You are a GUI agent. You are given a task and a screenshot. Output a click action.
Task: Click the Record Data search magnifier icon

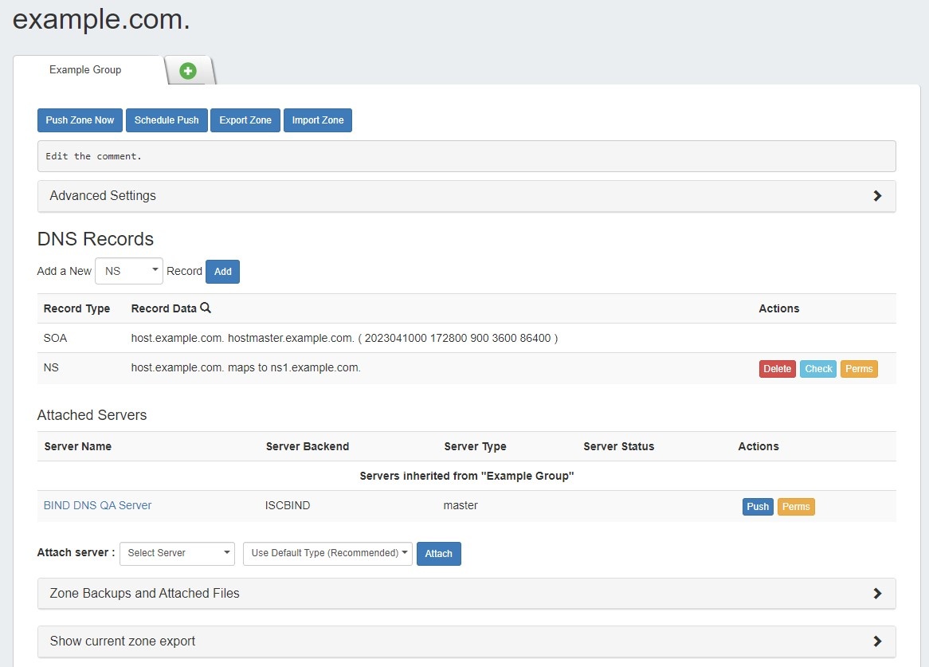pos(206,308)
